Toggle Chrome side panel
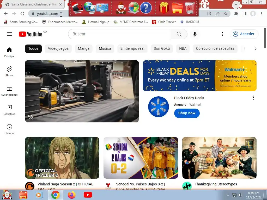The width and height of the screenshot is (267, 200). 245,14
